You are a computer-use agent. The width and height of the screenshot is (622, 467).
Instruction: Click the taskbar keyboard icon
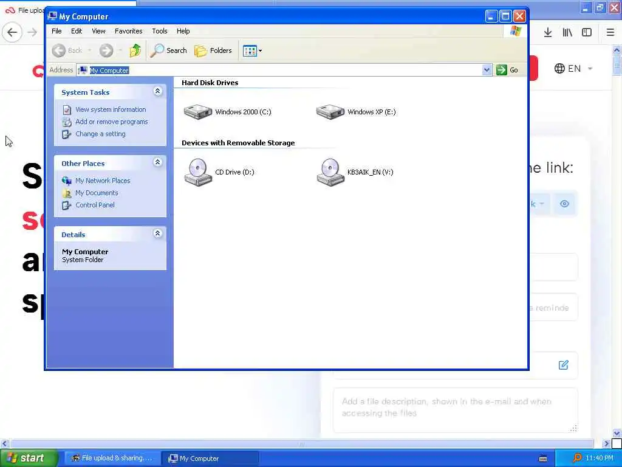[x=543, y=458]
